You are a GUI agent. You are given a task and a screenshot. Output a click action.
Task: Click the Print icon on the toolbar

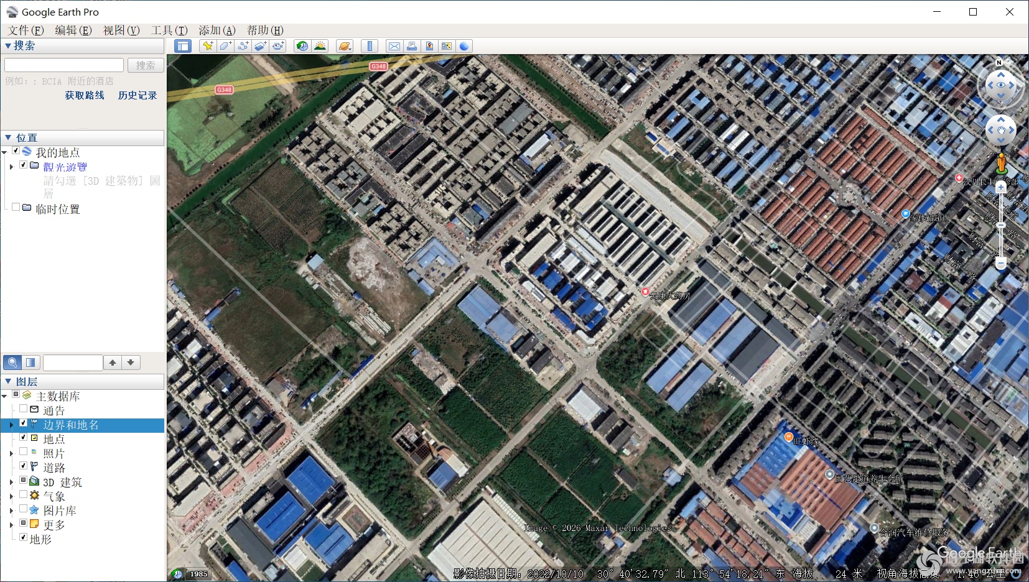tap(413, 46)
